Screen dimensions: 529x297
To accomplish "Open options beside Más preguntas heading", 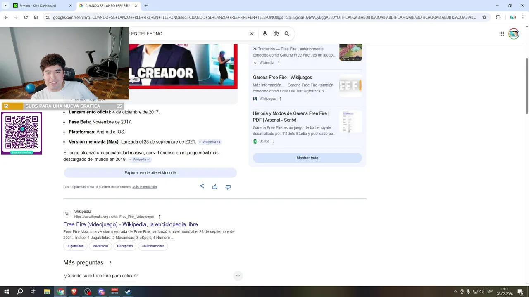I will 110,263.
